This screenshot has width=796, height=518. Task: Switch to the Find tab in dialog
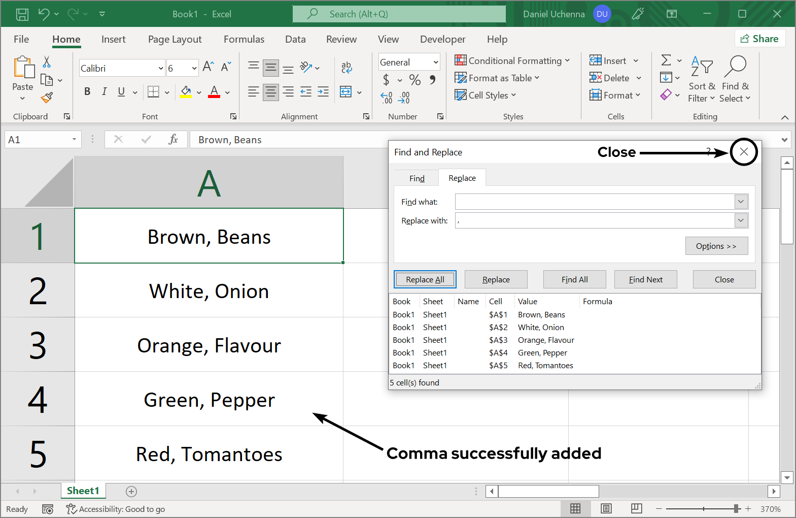point(417,178)
